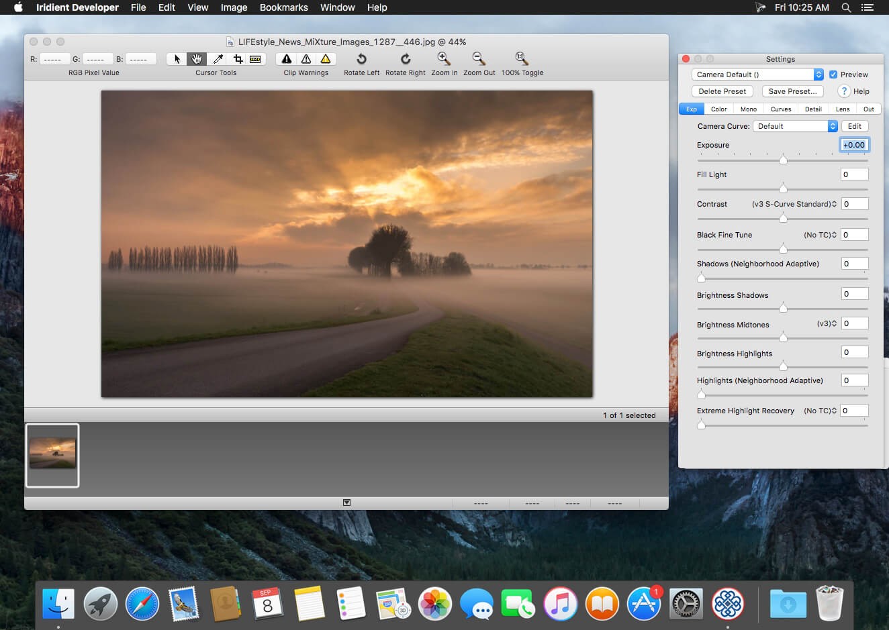Screen dimensions: 889x630
Task: Enable the shadow clip warning triangle
Action: pos(286,59)
